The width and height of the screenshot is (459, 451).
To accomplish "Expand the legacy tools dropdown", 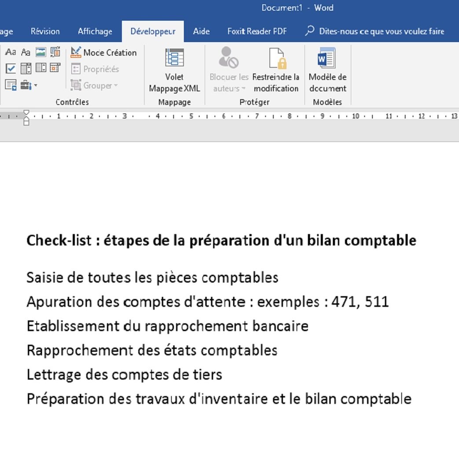I will (x=35, y=85).
